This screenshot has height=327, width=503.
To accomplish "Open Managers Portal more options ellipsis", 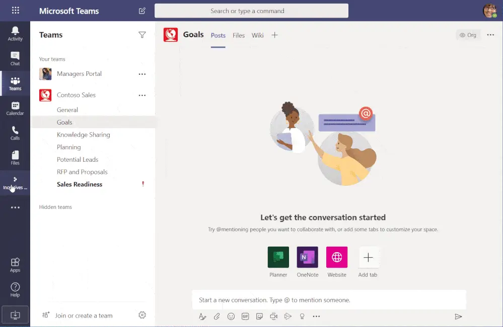I will [142, 74].
